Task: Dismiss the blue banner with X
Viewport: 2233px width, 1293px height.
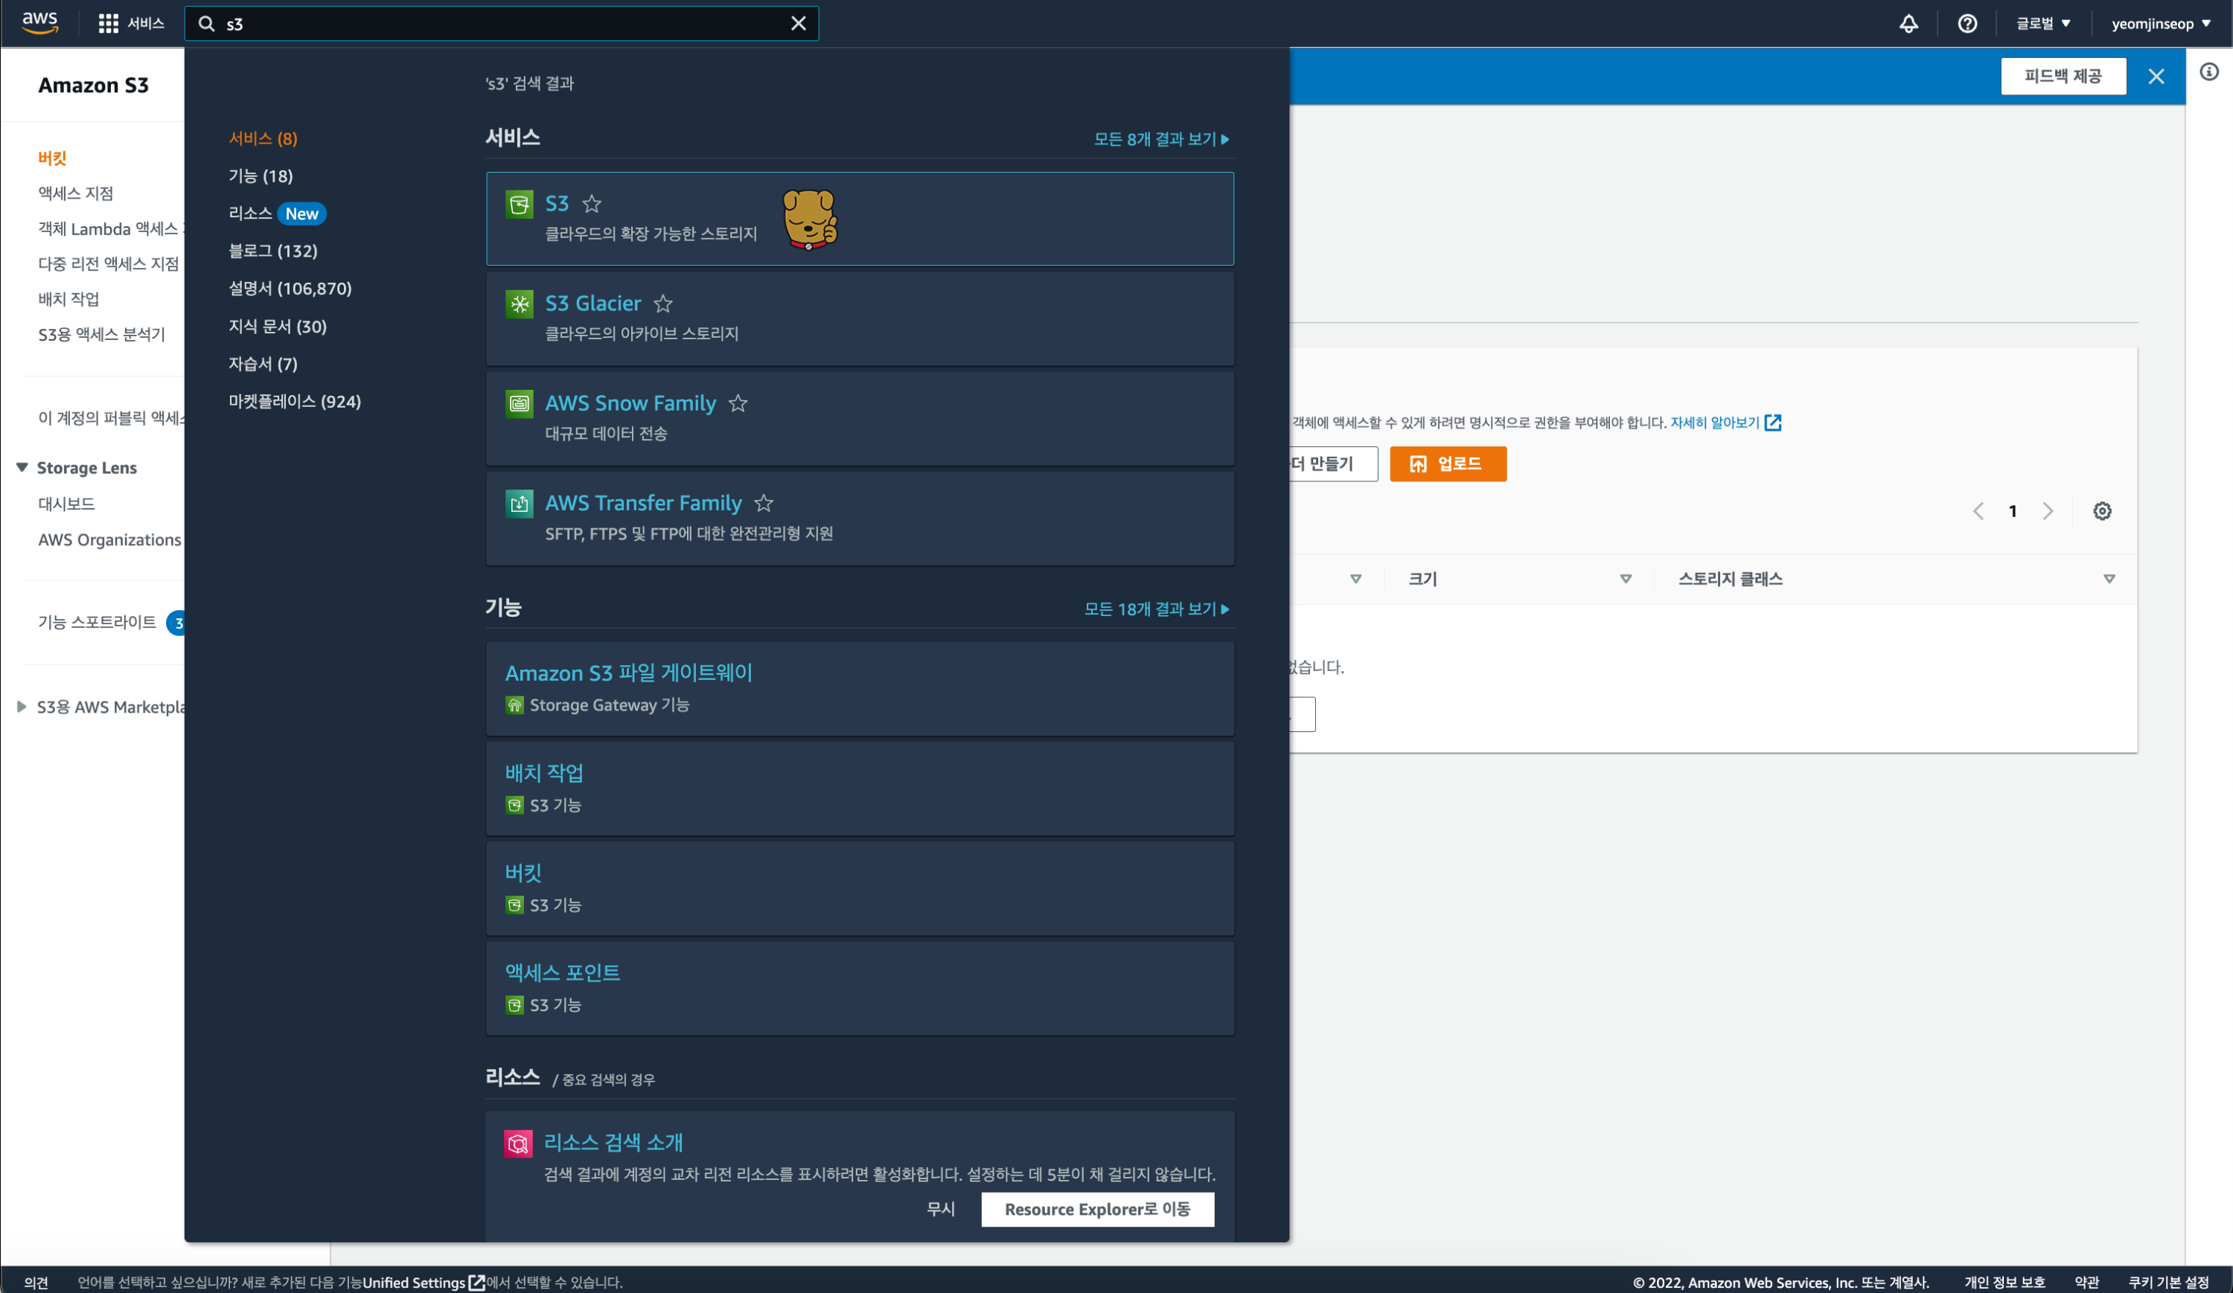Action: [2155, 77]
